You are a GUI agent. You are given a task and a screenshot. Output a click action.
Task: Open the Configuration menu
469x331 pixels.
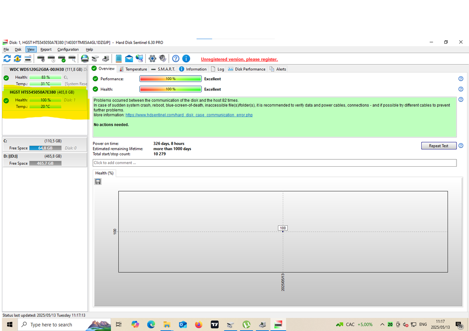point(68,49)
